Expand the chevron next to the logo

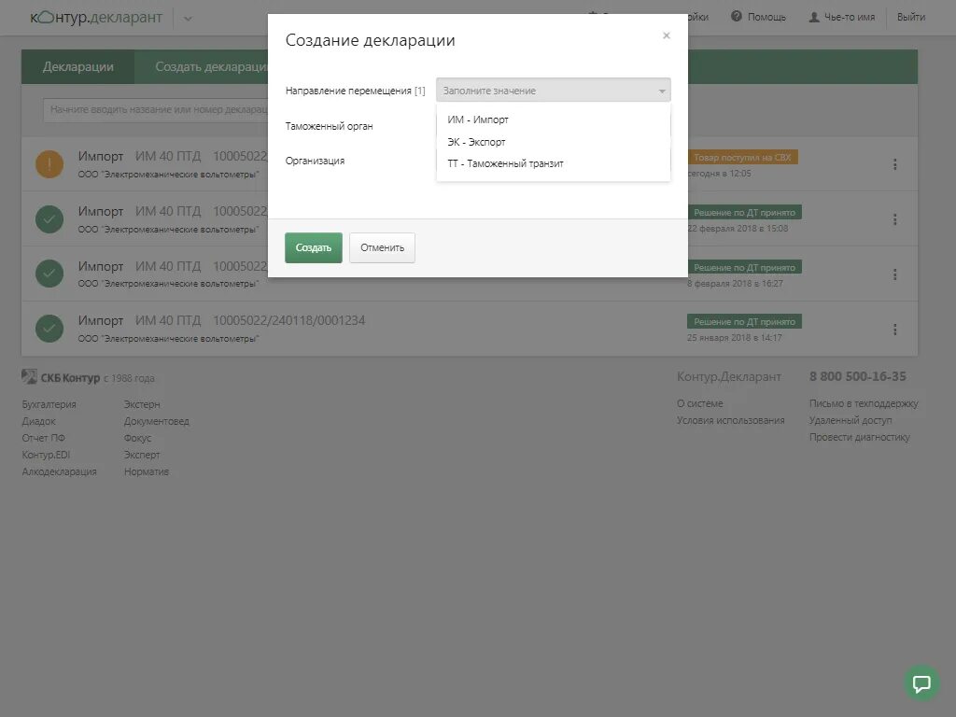tap(188, 19)
